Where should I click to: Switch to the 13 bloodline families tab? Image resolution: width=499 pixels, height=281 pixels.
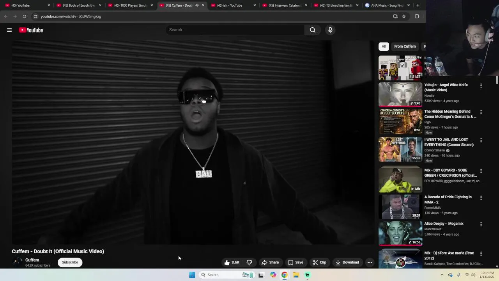[x=336, y=5]
